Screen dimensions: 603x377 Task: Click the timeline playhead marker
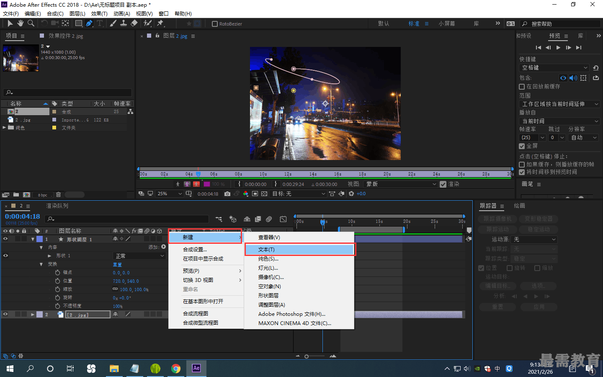(x=322, y=222)
